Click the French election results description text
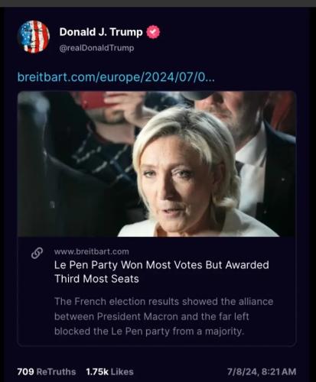Image resolution: width=316 pixels, height=382 pixels. coord(164,316)
